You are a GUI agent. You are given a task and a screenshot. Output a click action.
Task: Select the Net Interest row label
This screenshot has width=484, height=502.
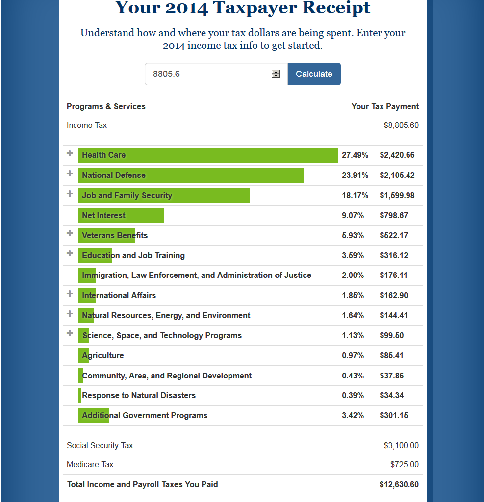click(103, 215)
